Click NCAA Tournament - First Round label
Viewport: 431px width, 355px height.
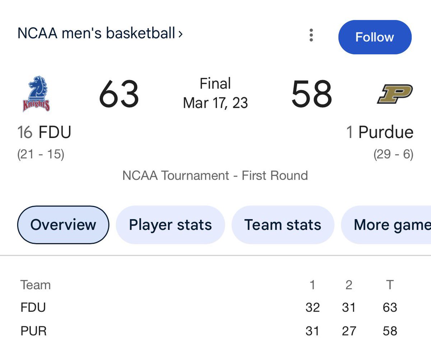coord(215,175)
